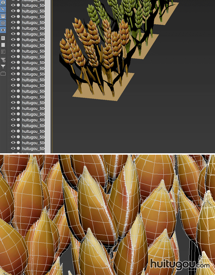Click the select-all document icon below the toolbar eye
The image size is (215, 275).
[3, 38]
